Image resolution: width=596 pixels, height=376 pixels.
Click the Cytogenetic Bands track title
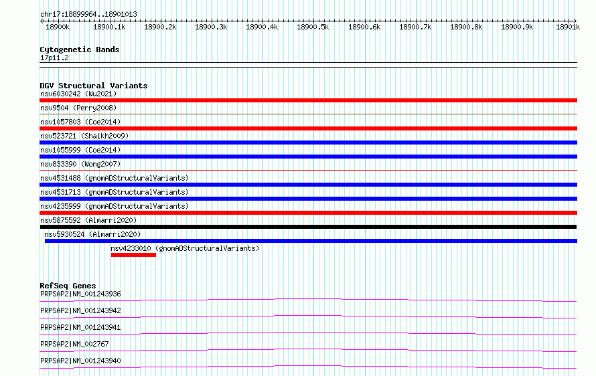pos(80,50)
